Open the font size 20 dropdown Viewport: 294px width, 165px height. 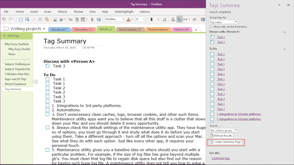click(144, 19)
